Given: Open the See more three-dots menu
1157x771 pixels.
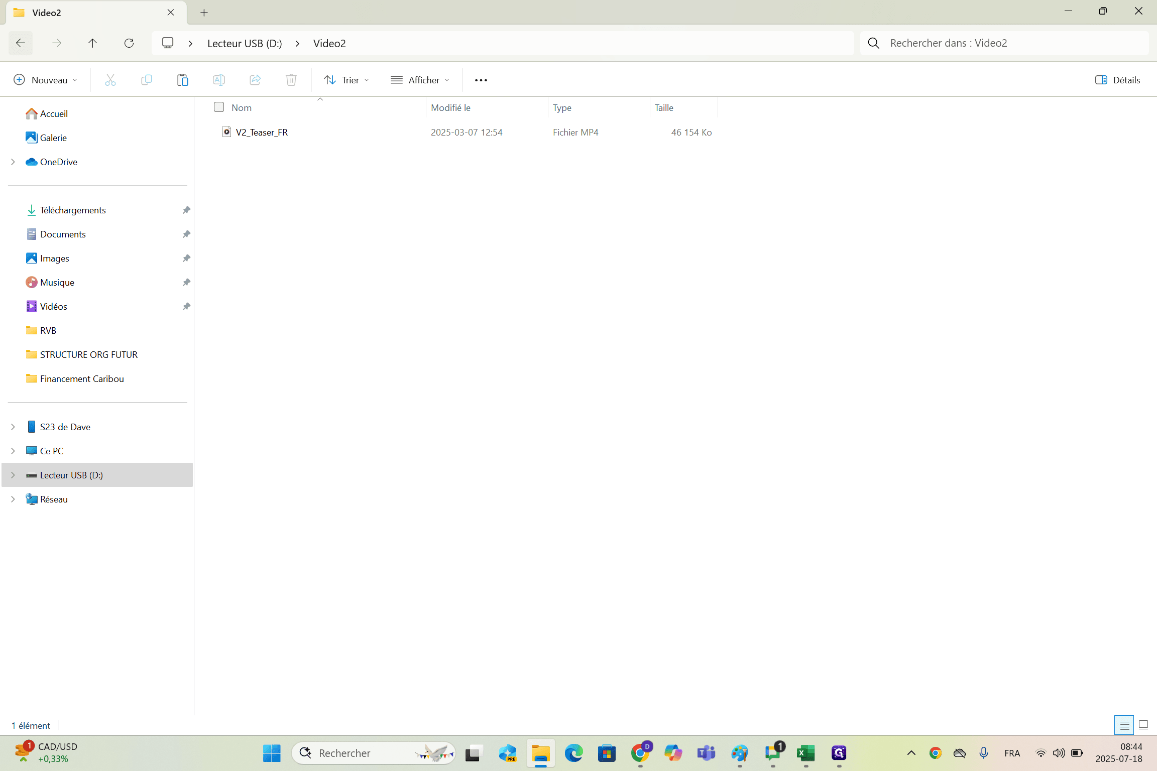Looking at the screenshot, I should [x=481, y=80].
